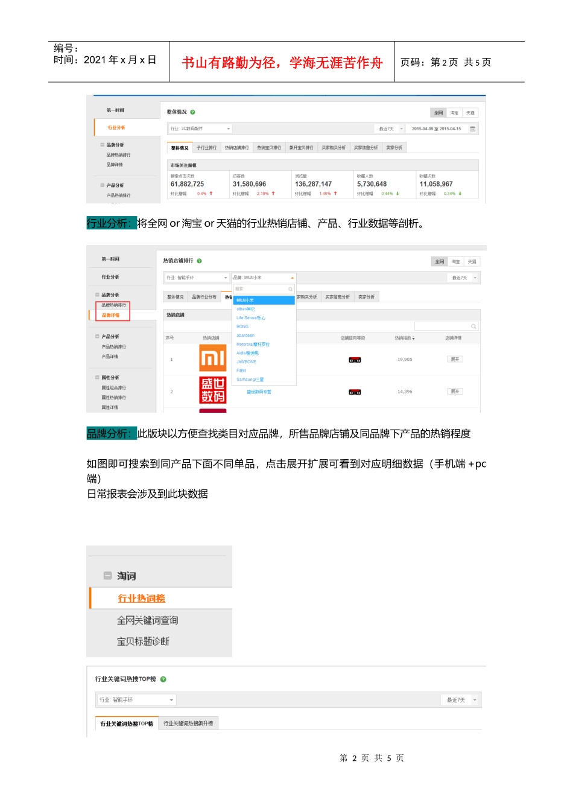Collapse 属性分析 group in the sidebar

97,378
